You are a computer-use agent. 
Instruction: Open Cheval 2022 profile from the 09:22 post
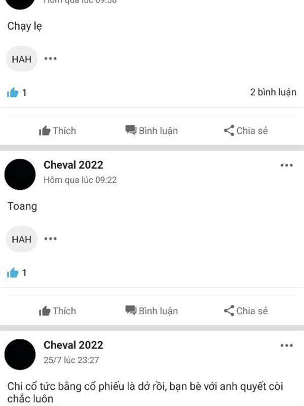point(73,165)
